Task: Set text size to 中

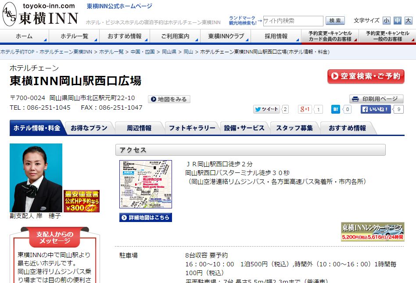Action: coord(398,21)
